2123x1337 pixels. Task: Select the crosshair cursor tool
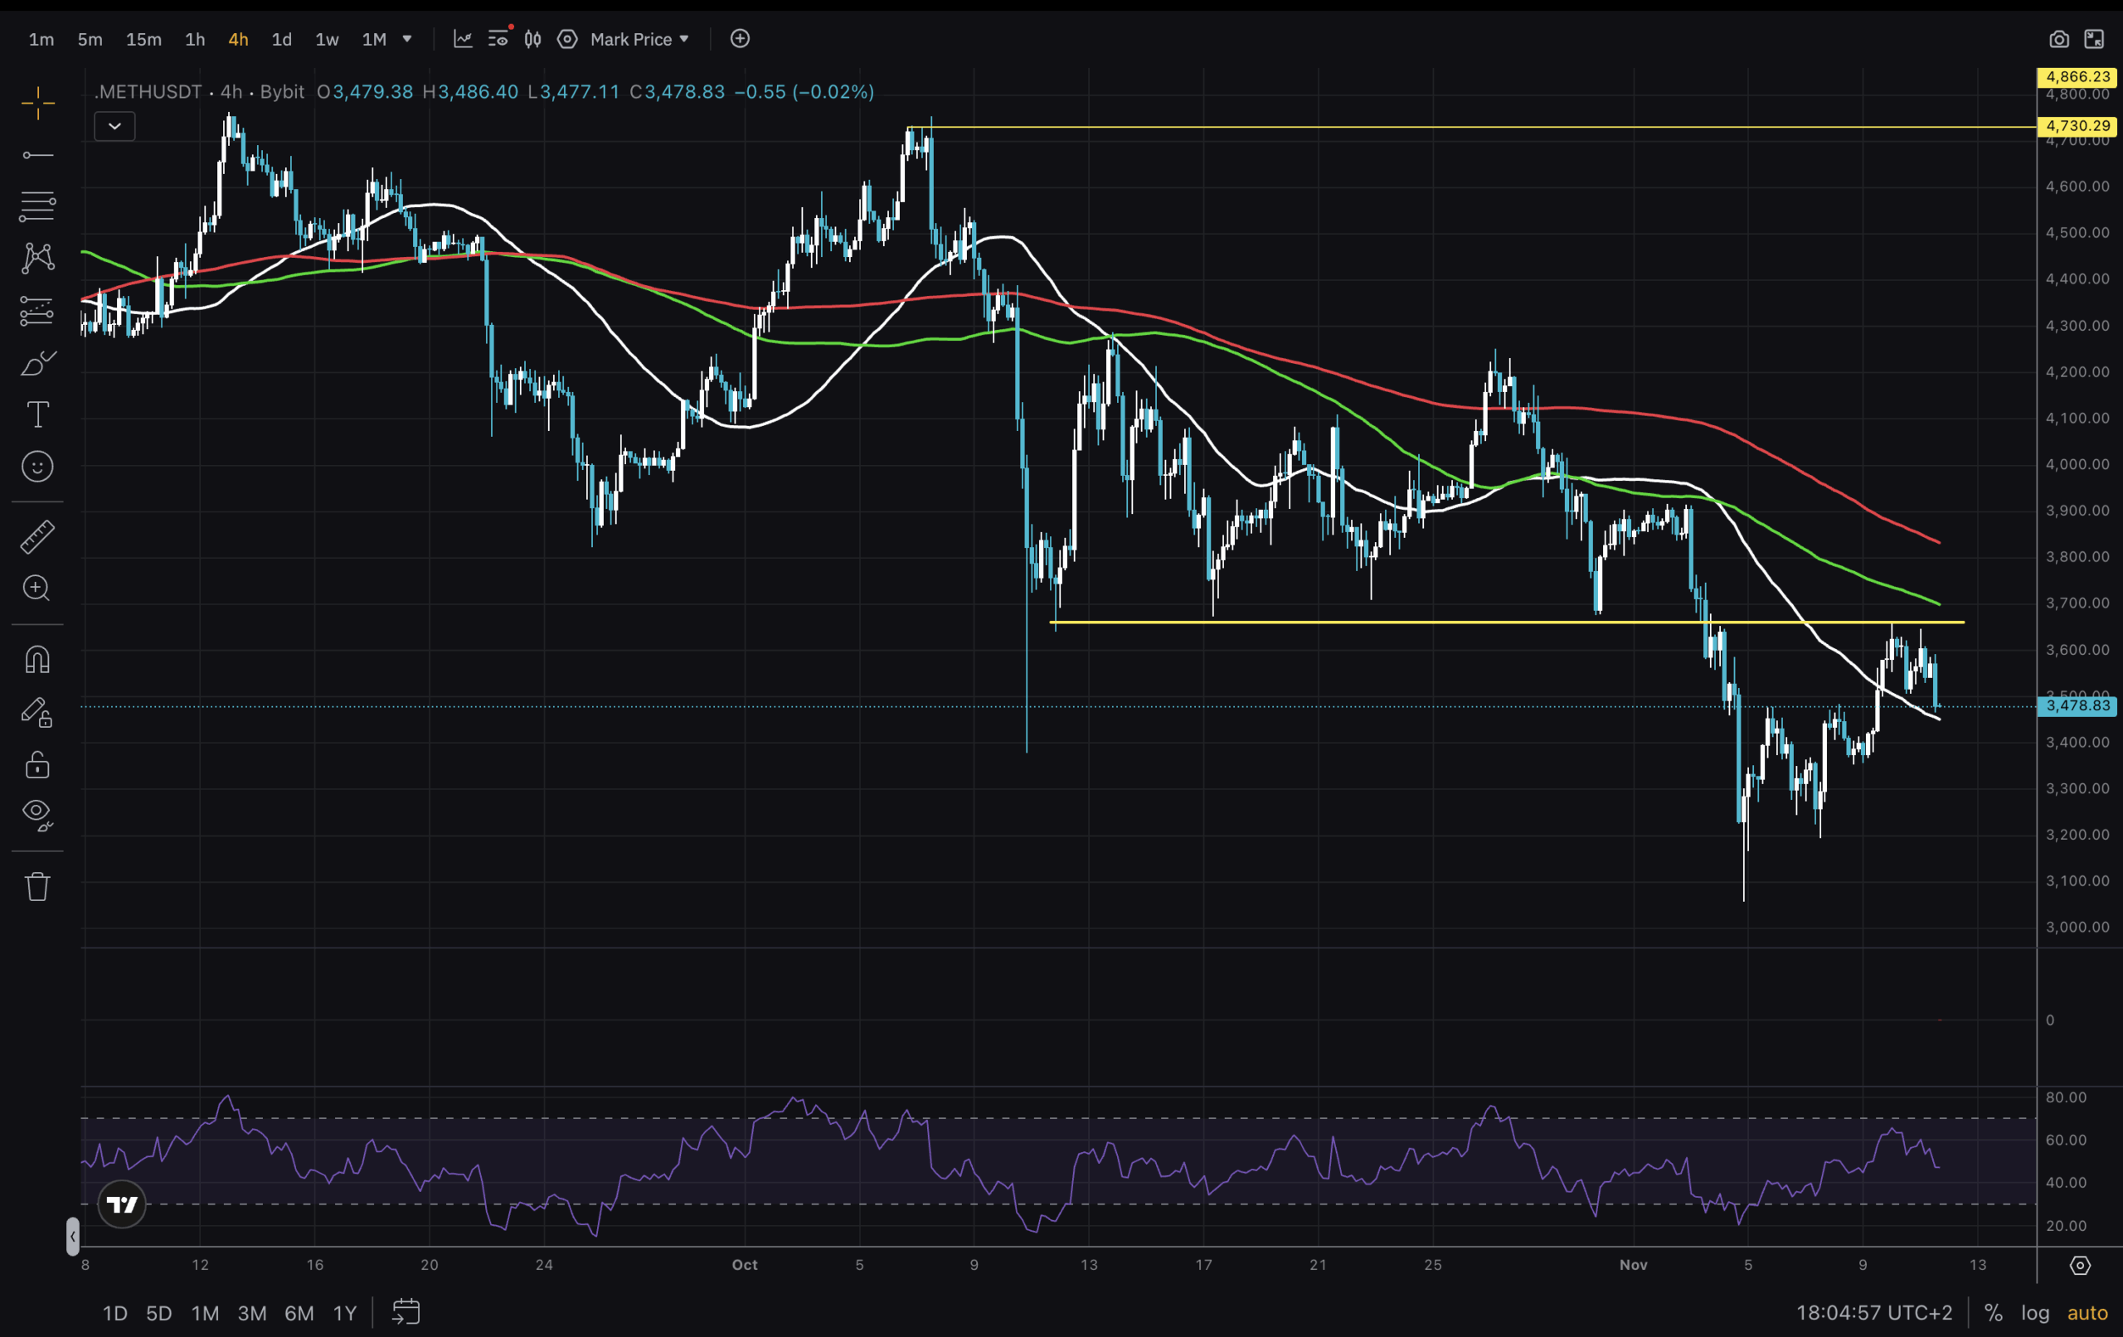click(38, 104)
